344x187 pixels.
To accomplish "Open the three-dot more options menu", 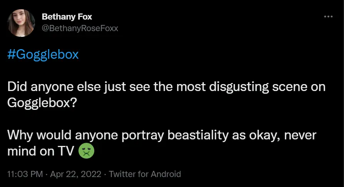I will 328,17.
